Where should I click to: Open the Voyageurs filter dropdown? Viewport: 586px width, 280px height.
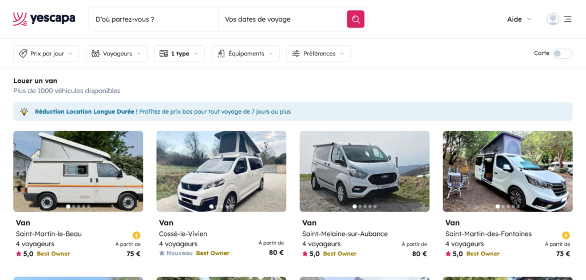(117, 54)
